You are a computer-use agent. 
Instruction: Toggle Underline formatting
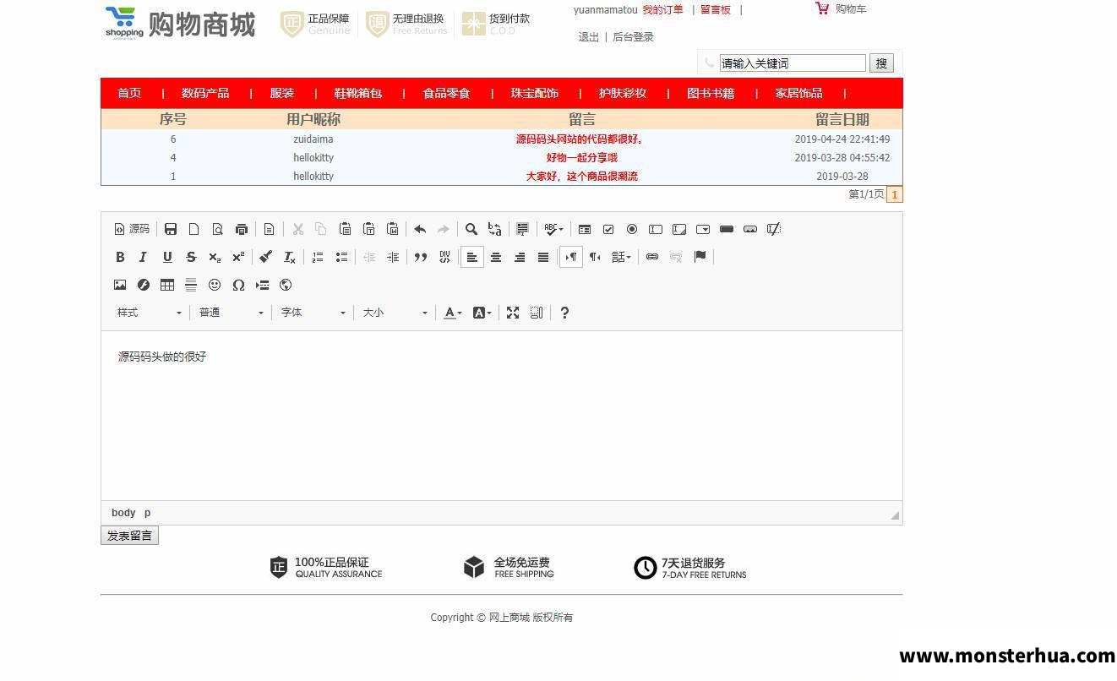pyautogui.click(x=167, y=257)
